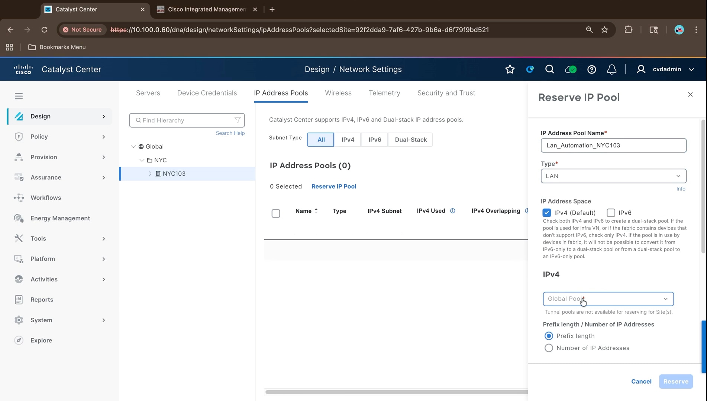
Task: Click the IP Address Pool Name field
Action: click(613, 146)
